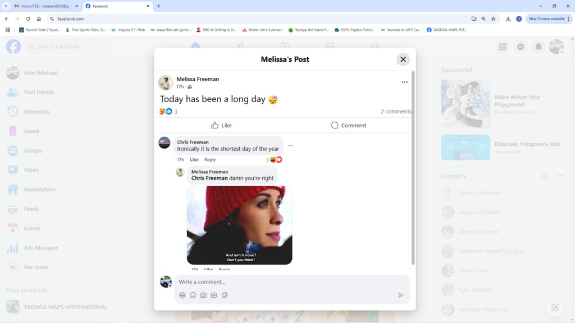Open the Dissolves Hangovers ad
The width and height of the screenshot is (575, 323).
tap(503, 147)
